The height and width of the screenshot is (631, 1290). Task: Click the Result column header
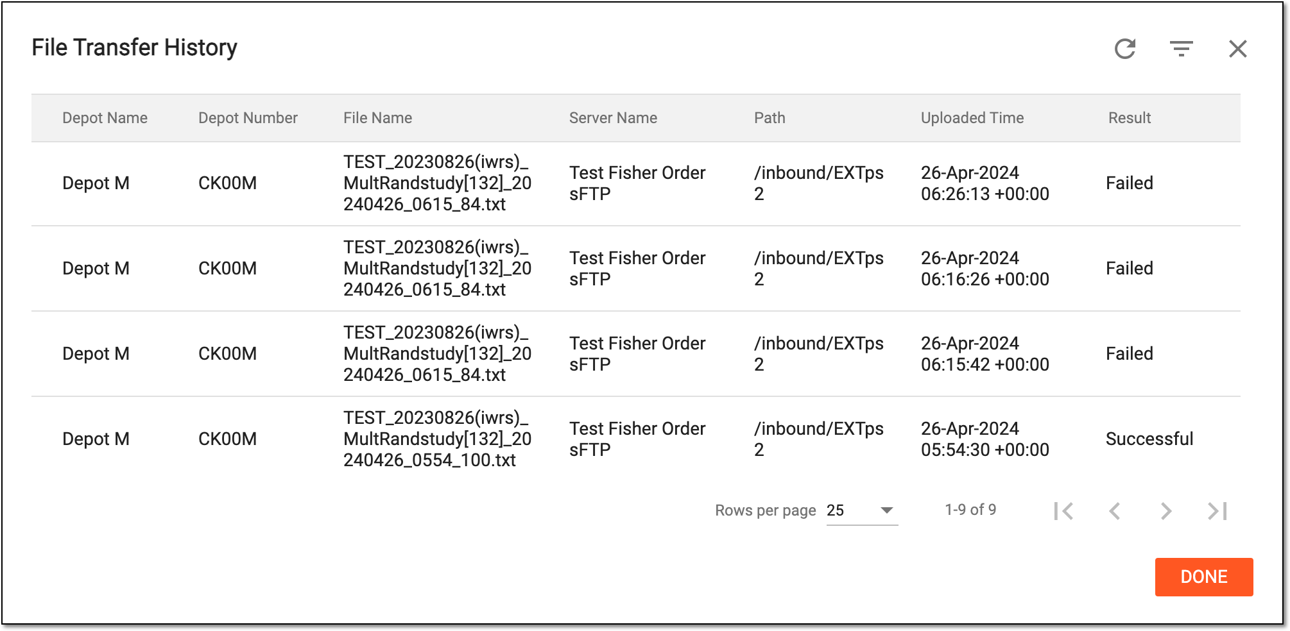1130,118
